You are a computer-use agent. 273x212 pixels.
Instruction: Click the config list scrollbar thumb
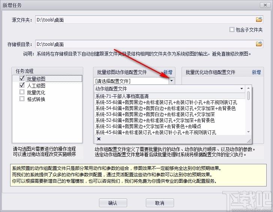tap(249, 95)
